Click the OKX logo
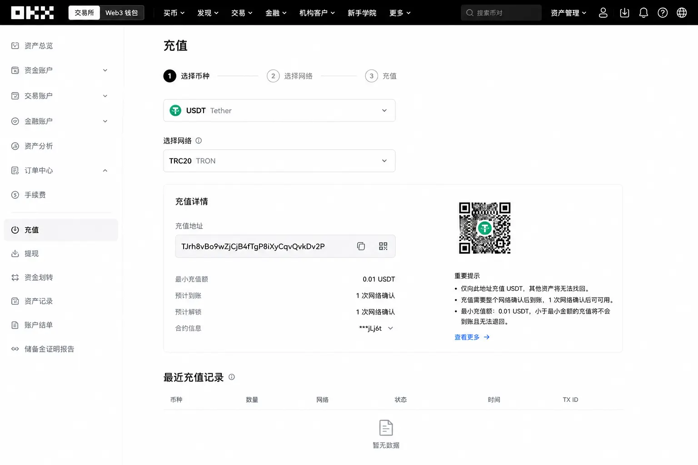 (32, 13)
